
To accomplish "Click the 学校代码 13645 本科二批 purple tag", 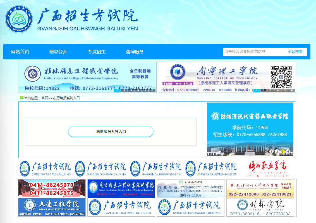I will [178, 84].
